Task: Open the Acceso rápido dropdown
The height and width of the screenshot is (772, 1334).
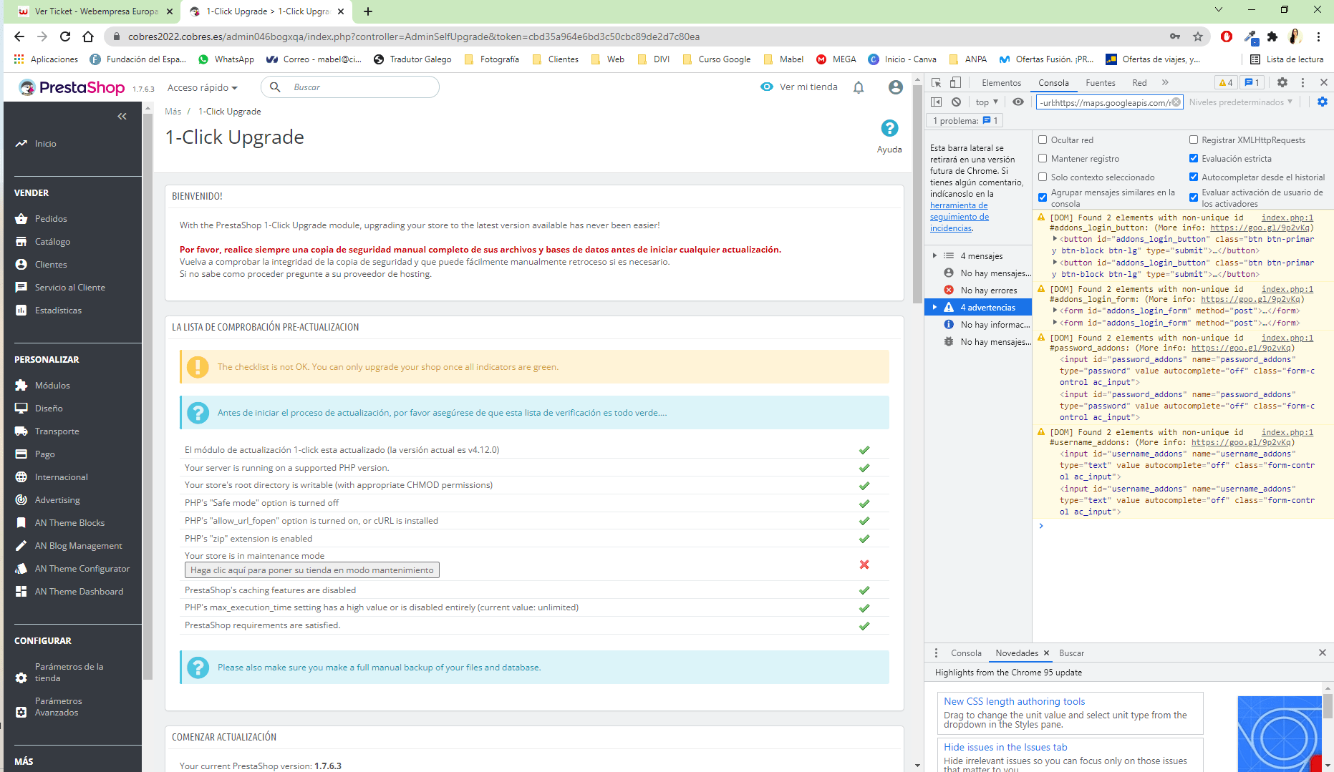Action: point(202,88)
